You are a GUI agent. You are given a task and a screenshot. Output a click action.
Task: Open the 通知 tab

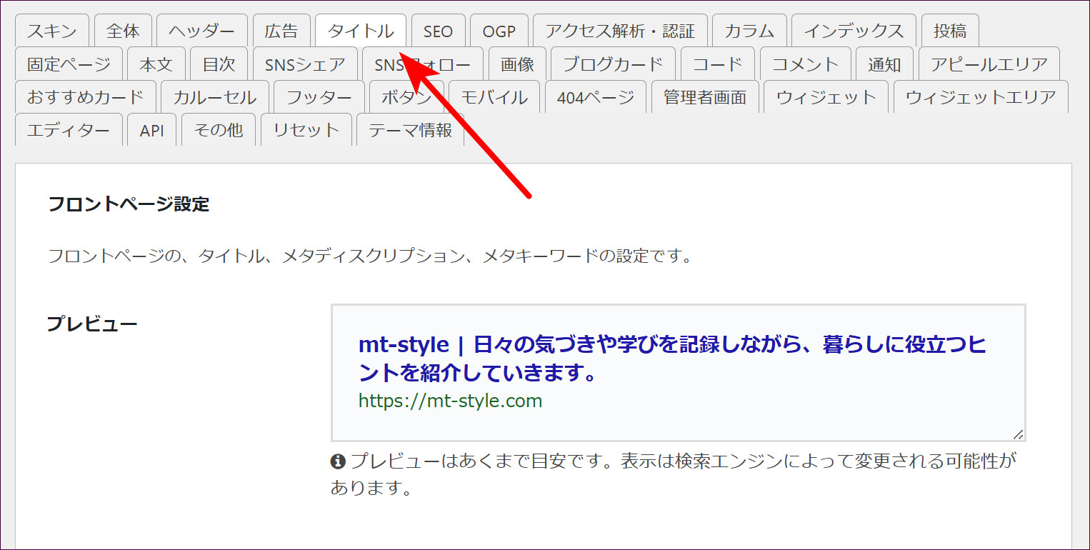pyautogui.click(x=885, y=64)
